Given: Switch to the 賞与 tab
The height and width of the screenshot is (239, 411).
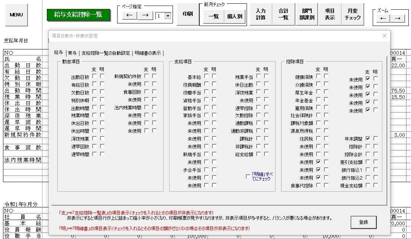Looking at the screenshot, I should 73,53.
